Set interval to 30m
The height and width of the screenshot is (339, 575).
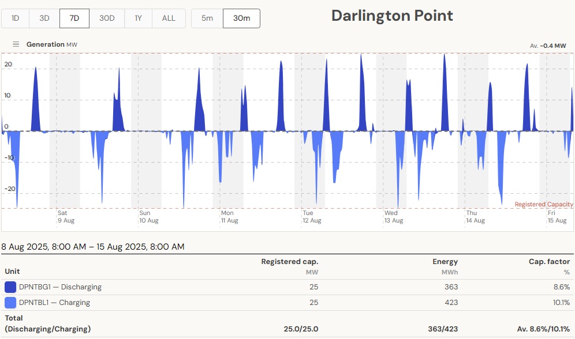[241, 18]
